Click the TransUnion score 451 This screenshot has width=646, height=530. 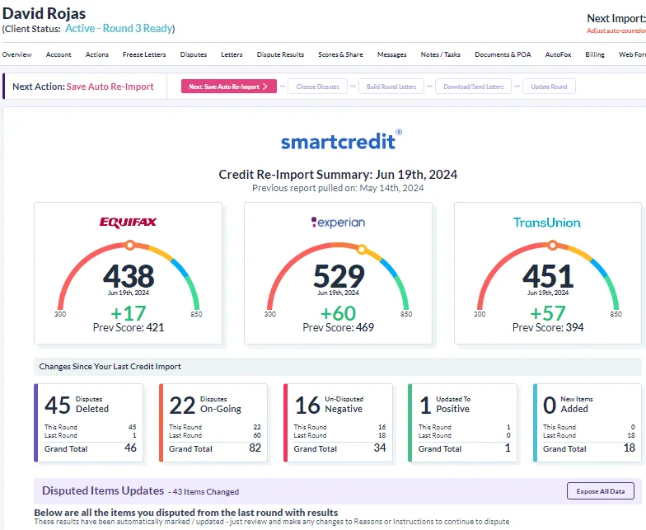(548, 276)
